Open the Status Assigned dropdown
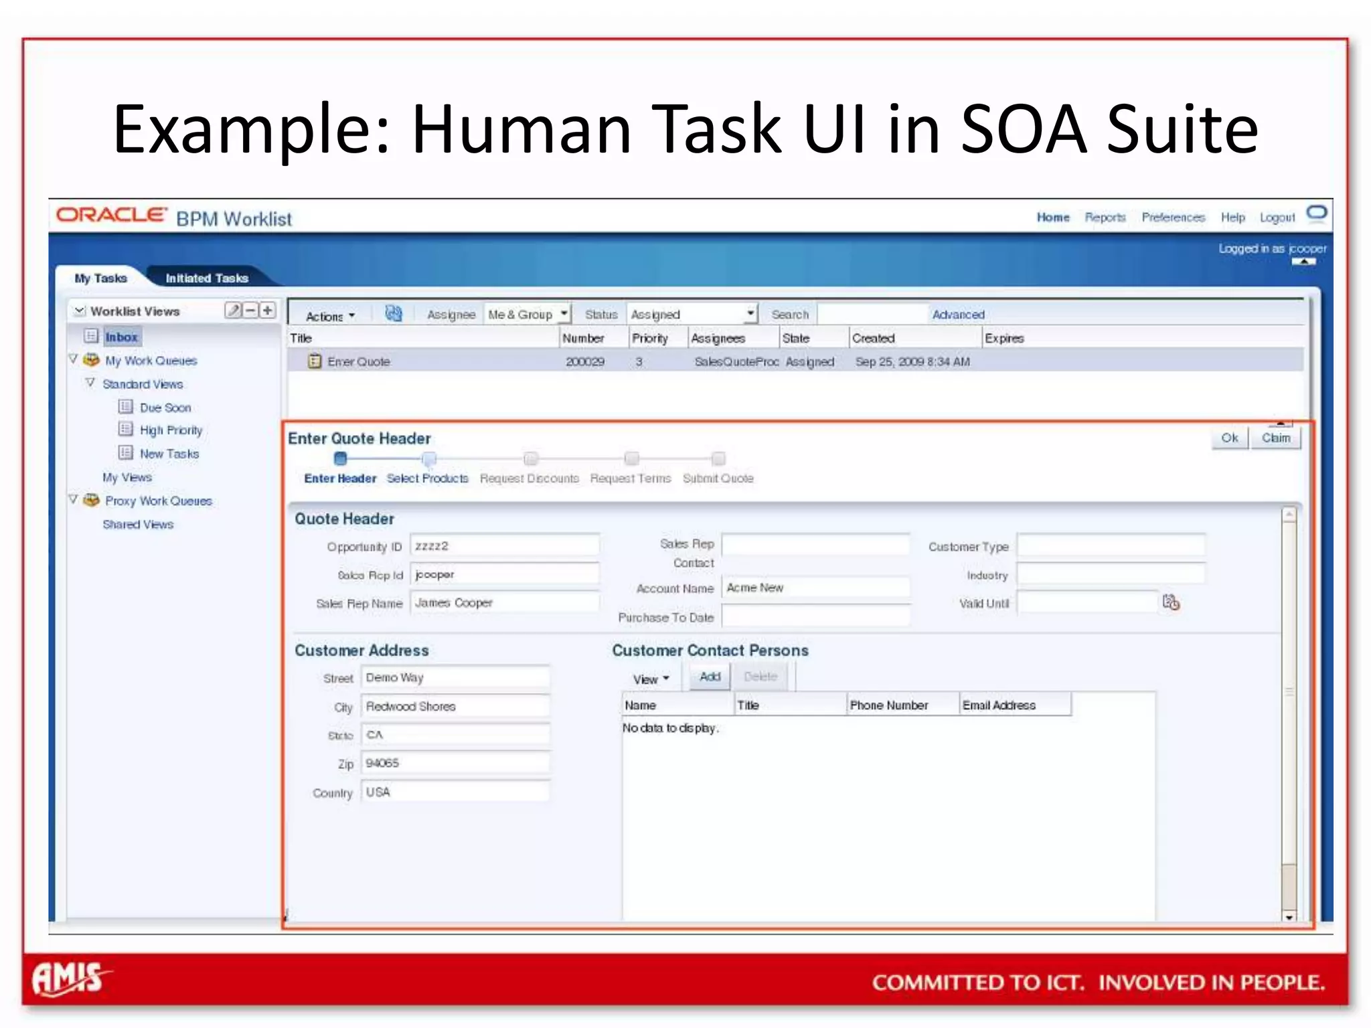 [x=751, y=313]
